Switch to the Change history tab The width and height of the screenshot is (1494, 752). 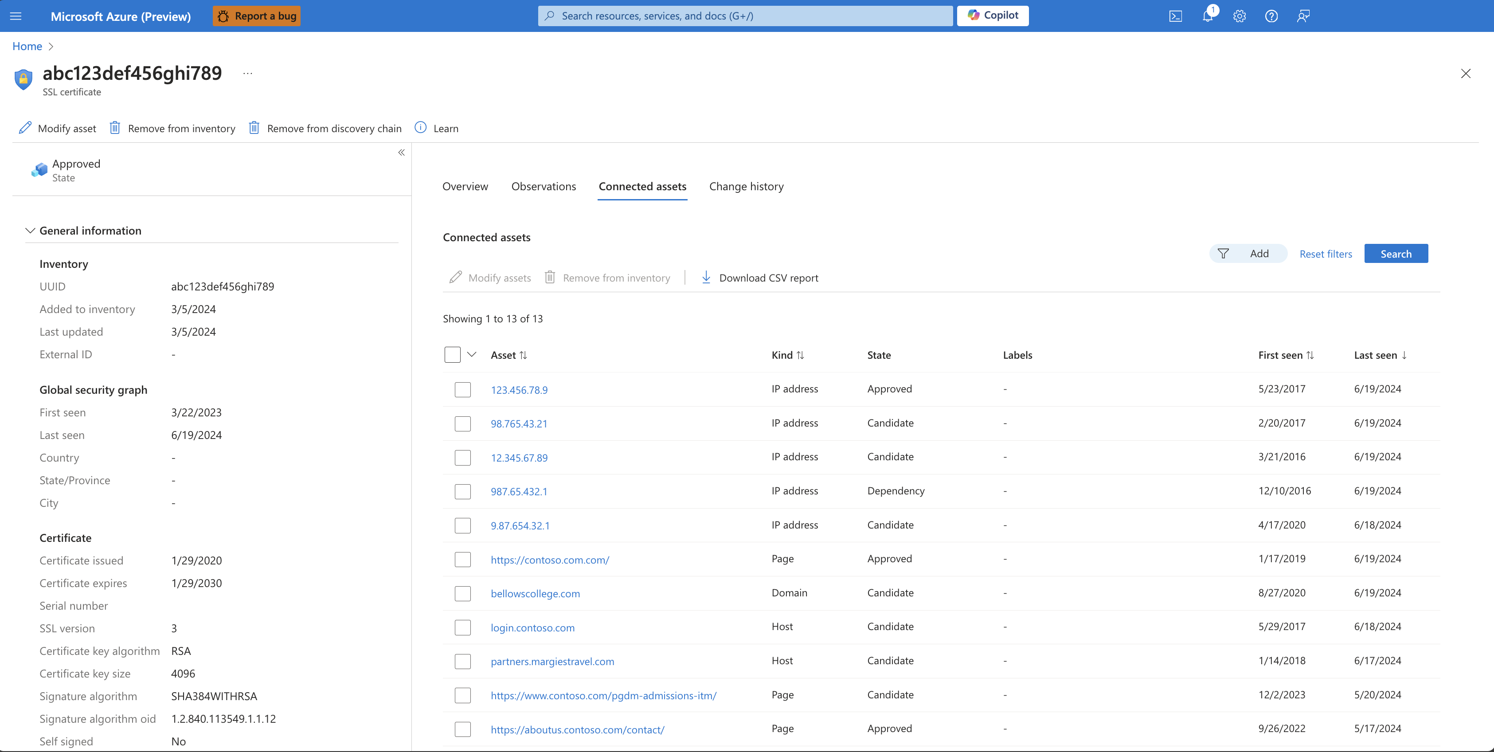click(747, 186)
